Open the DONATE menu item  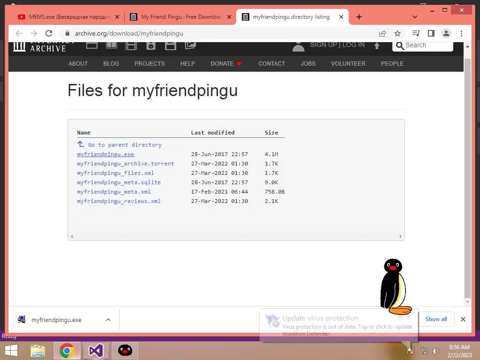point(226,64)
